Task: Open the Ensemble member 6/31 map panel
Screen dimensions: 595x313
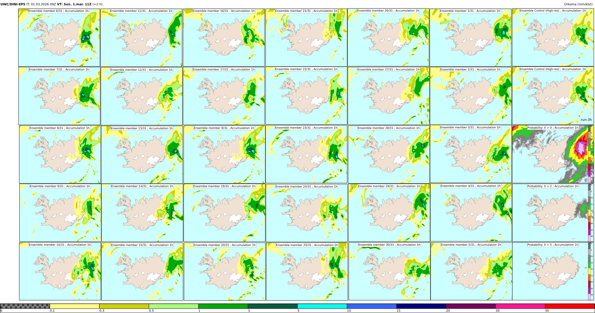Action: click(59, 38)
